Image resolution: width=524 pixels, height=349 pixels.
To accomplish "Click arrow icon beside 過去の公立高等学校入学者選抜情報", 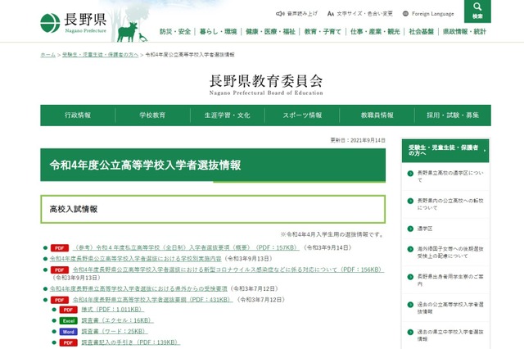I will (410, 305).
